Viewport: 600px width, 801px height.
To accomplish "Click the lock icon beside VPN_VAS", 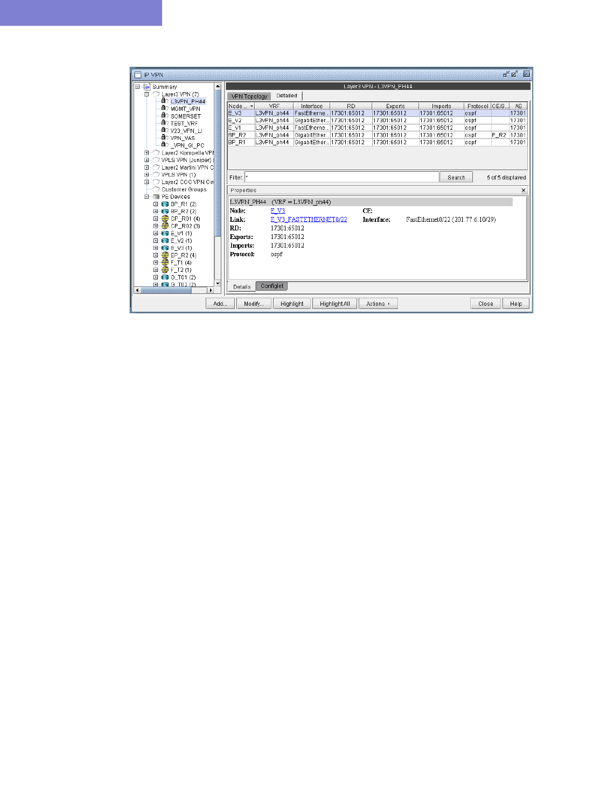I will (165, 138).
